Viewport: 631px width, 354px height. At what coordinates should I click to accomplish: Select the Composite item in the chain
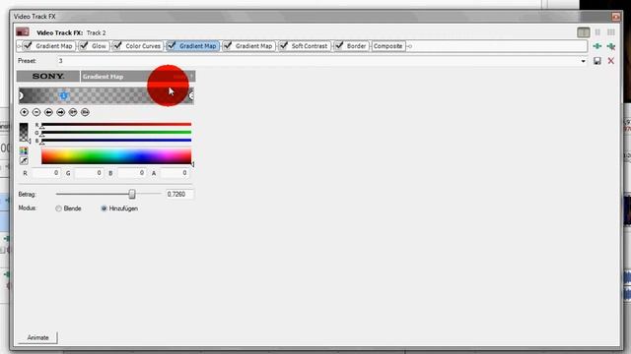pos(387,46)
